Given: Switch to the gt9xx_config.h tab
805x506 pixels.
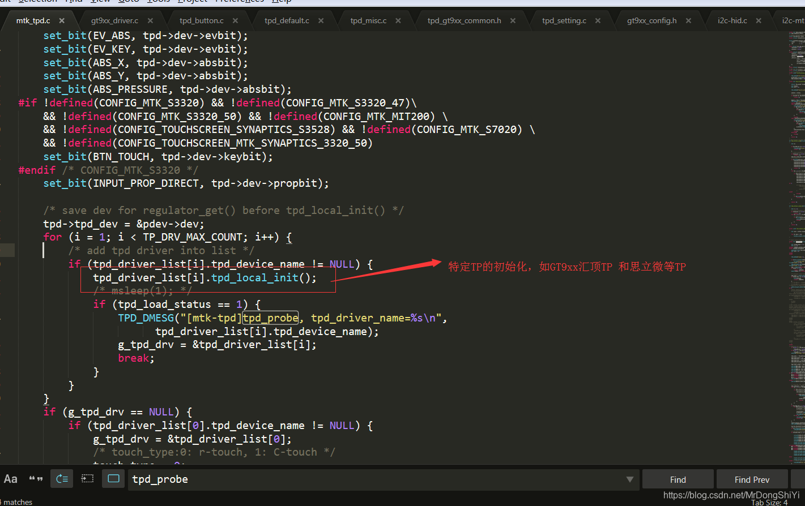Looking at the screenshot, I should [651, 20].
